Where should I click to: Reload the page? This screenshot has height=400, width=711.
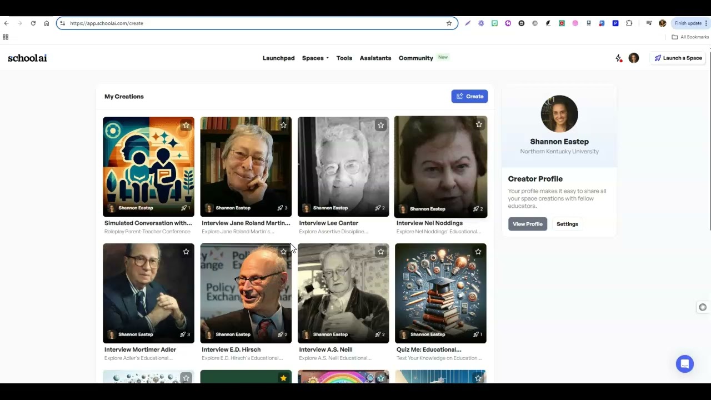click(x=33, y=23)
